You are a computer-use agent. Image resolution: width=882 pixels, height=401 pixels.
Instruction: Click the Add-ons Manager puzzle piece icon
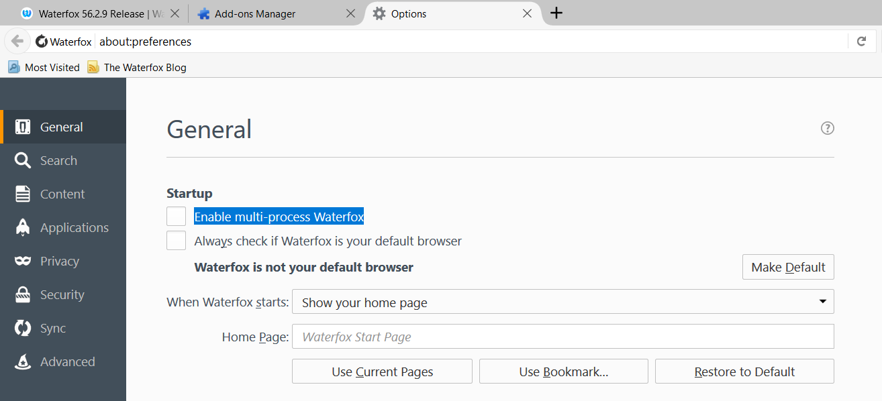tap(203, 13)
